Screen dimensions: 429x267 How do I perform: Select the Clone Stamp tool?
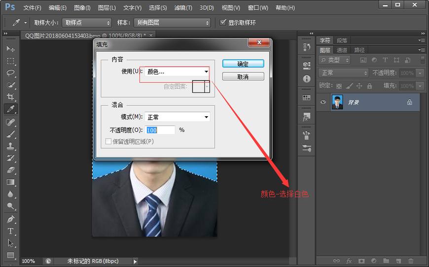(x=11, y=146)
